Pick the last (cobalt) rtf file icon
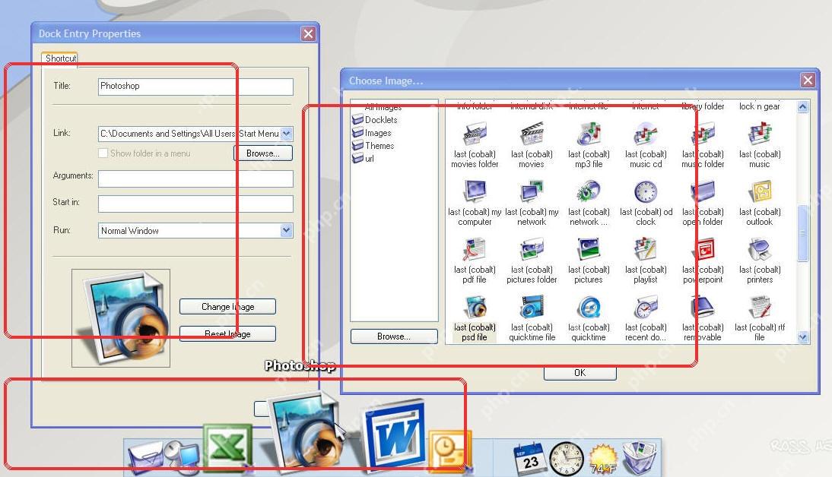832x477 pixels. tap(760, 308)
